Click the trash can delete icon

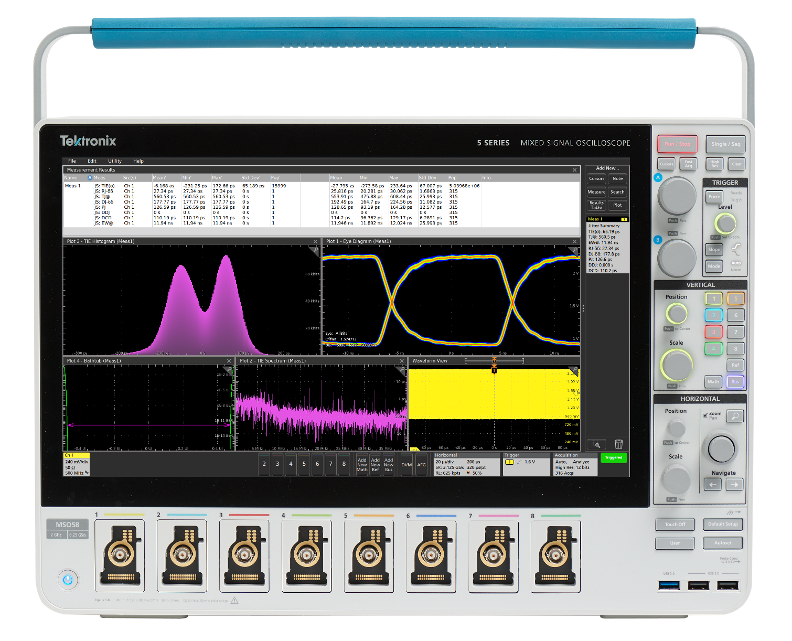(619, 444)
